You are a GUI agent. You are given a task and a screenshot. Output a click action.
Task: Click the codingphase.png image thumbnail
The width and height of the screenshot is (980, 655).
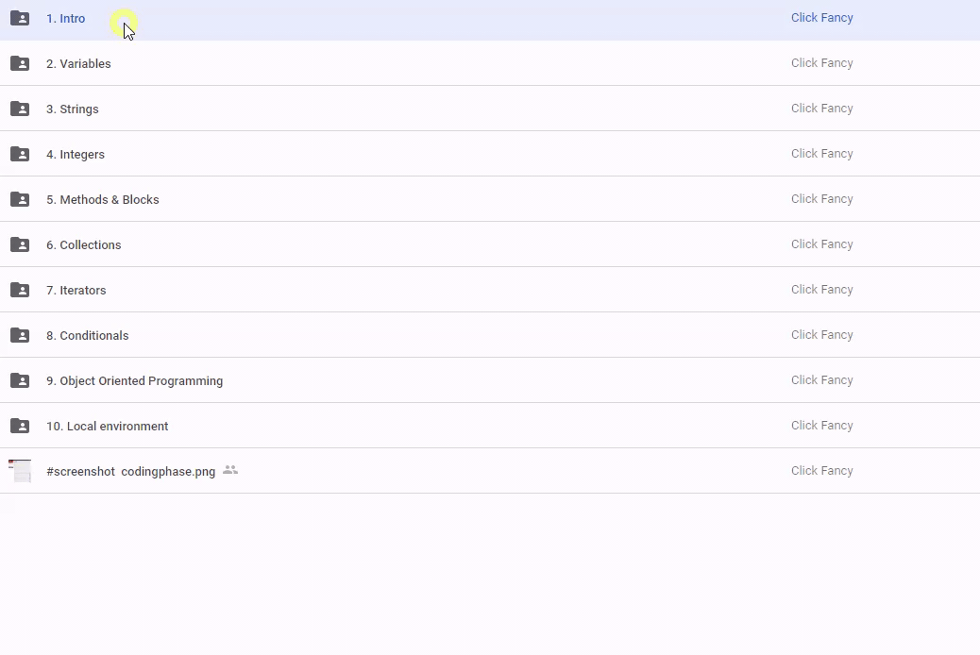pos(20,471)
